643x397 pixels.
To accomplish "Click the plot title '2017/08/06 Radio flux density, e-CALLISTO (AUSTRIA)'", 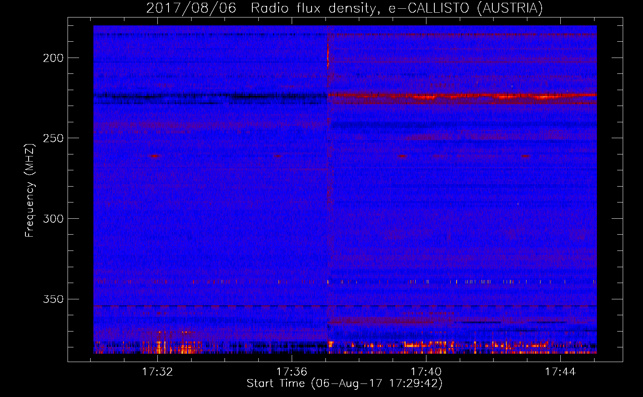I will pyautogui.click(x=345, y=8).
